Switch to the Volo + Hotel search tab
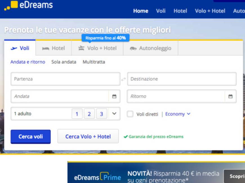245x183 pixels. click(97, 48)
